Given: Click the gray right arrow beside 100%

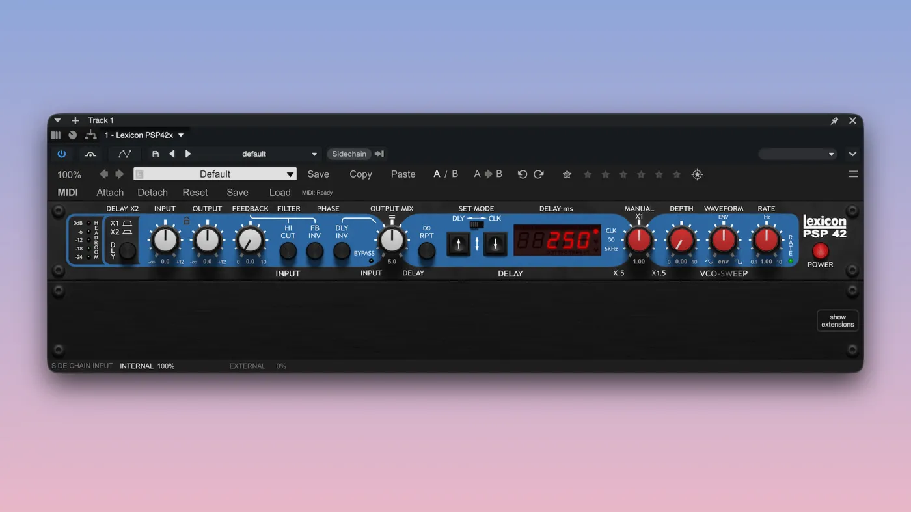Looking at the screenshot, I should (119, 174).
